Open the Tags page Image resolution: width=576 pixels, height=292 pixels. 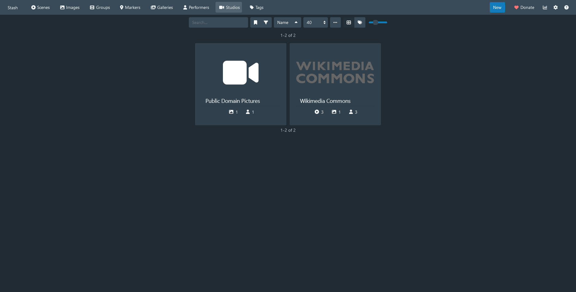coord(256,7)
